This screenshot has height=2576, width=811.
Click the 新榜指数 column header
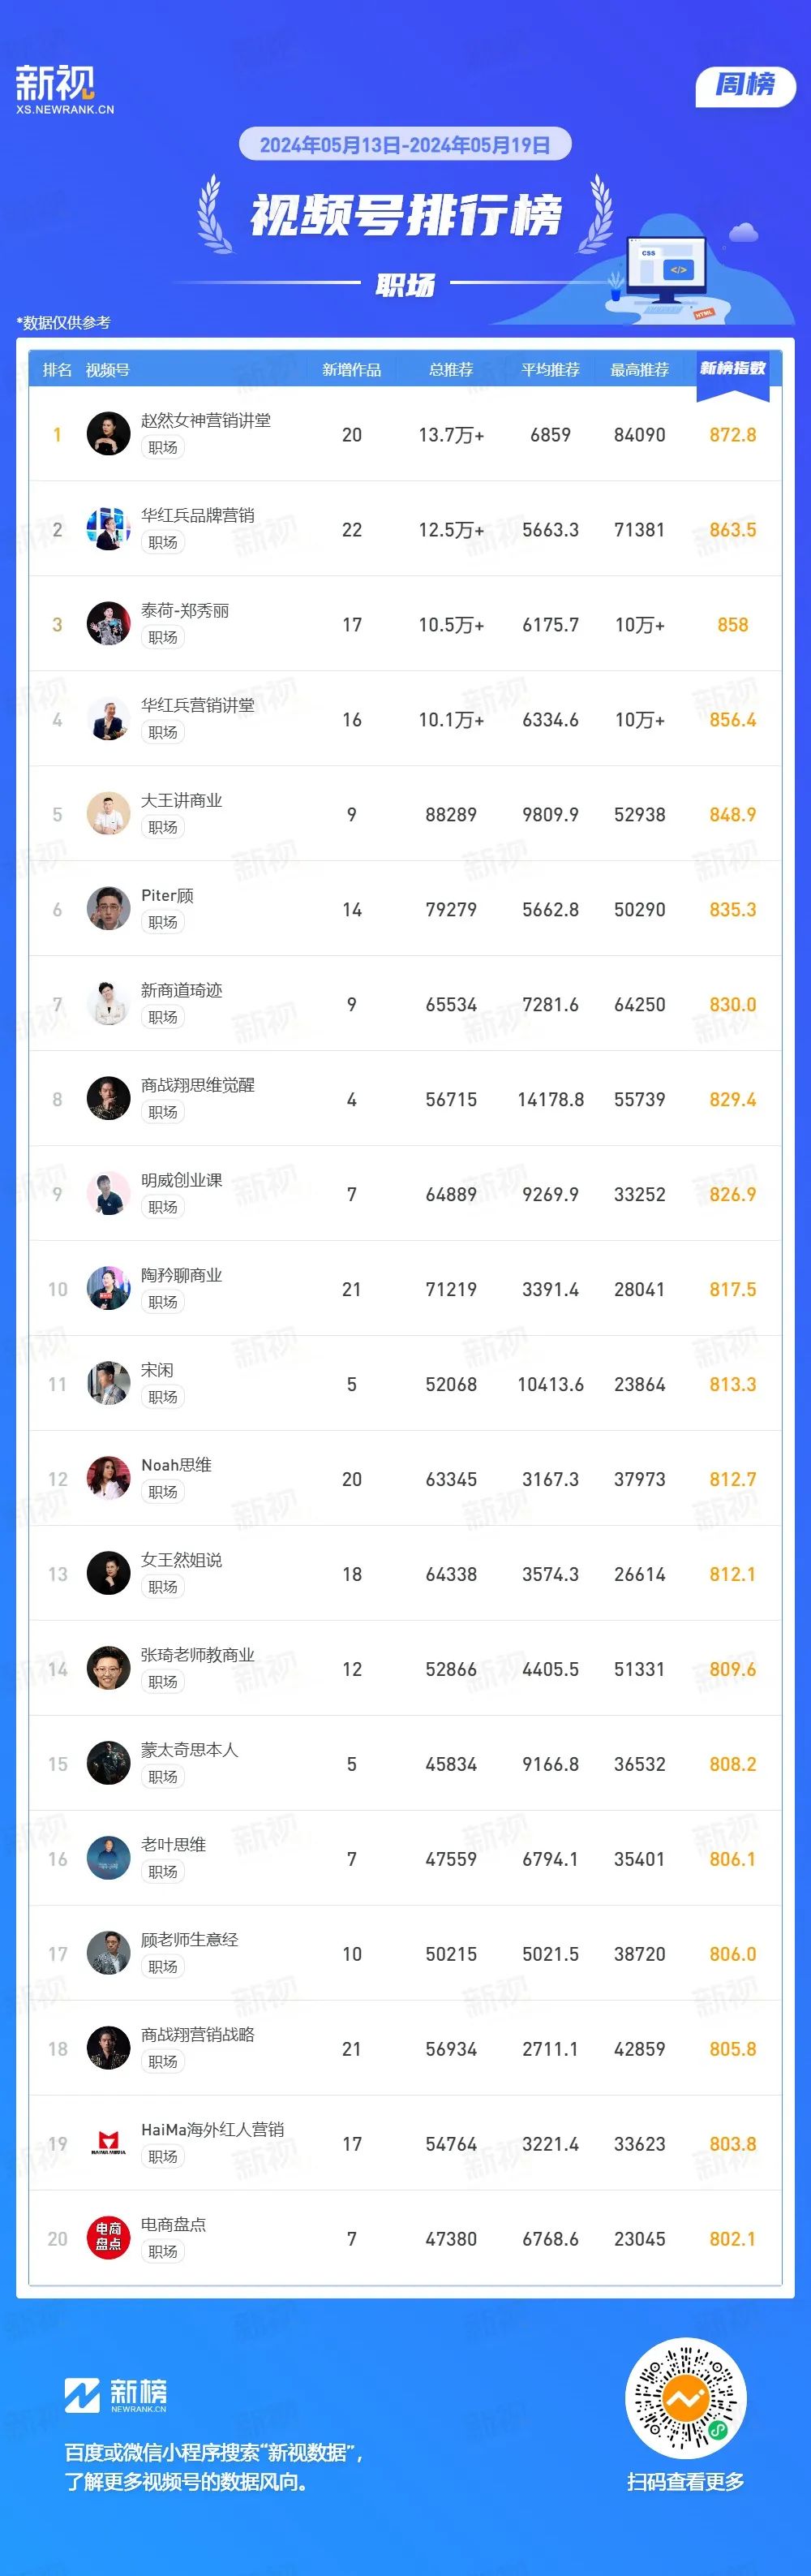pyautogui.click(x=732, y=369)
